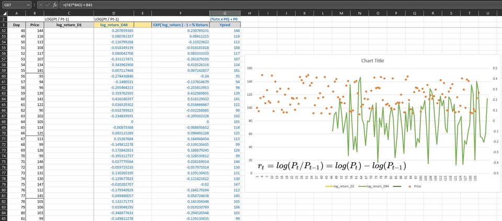The height and width of the screenshot is (221, 502).
Task: Click the Insert Function fx icon
Action: click(x=55, y=5)
